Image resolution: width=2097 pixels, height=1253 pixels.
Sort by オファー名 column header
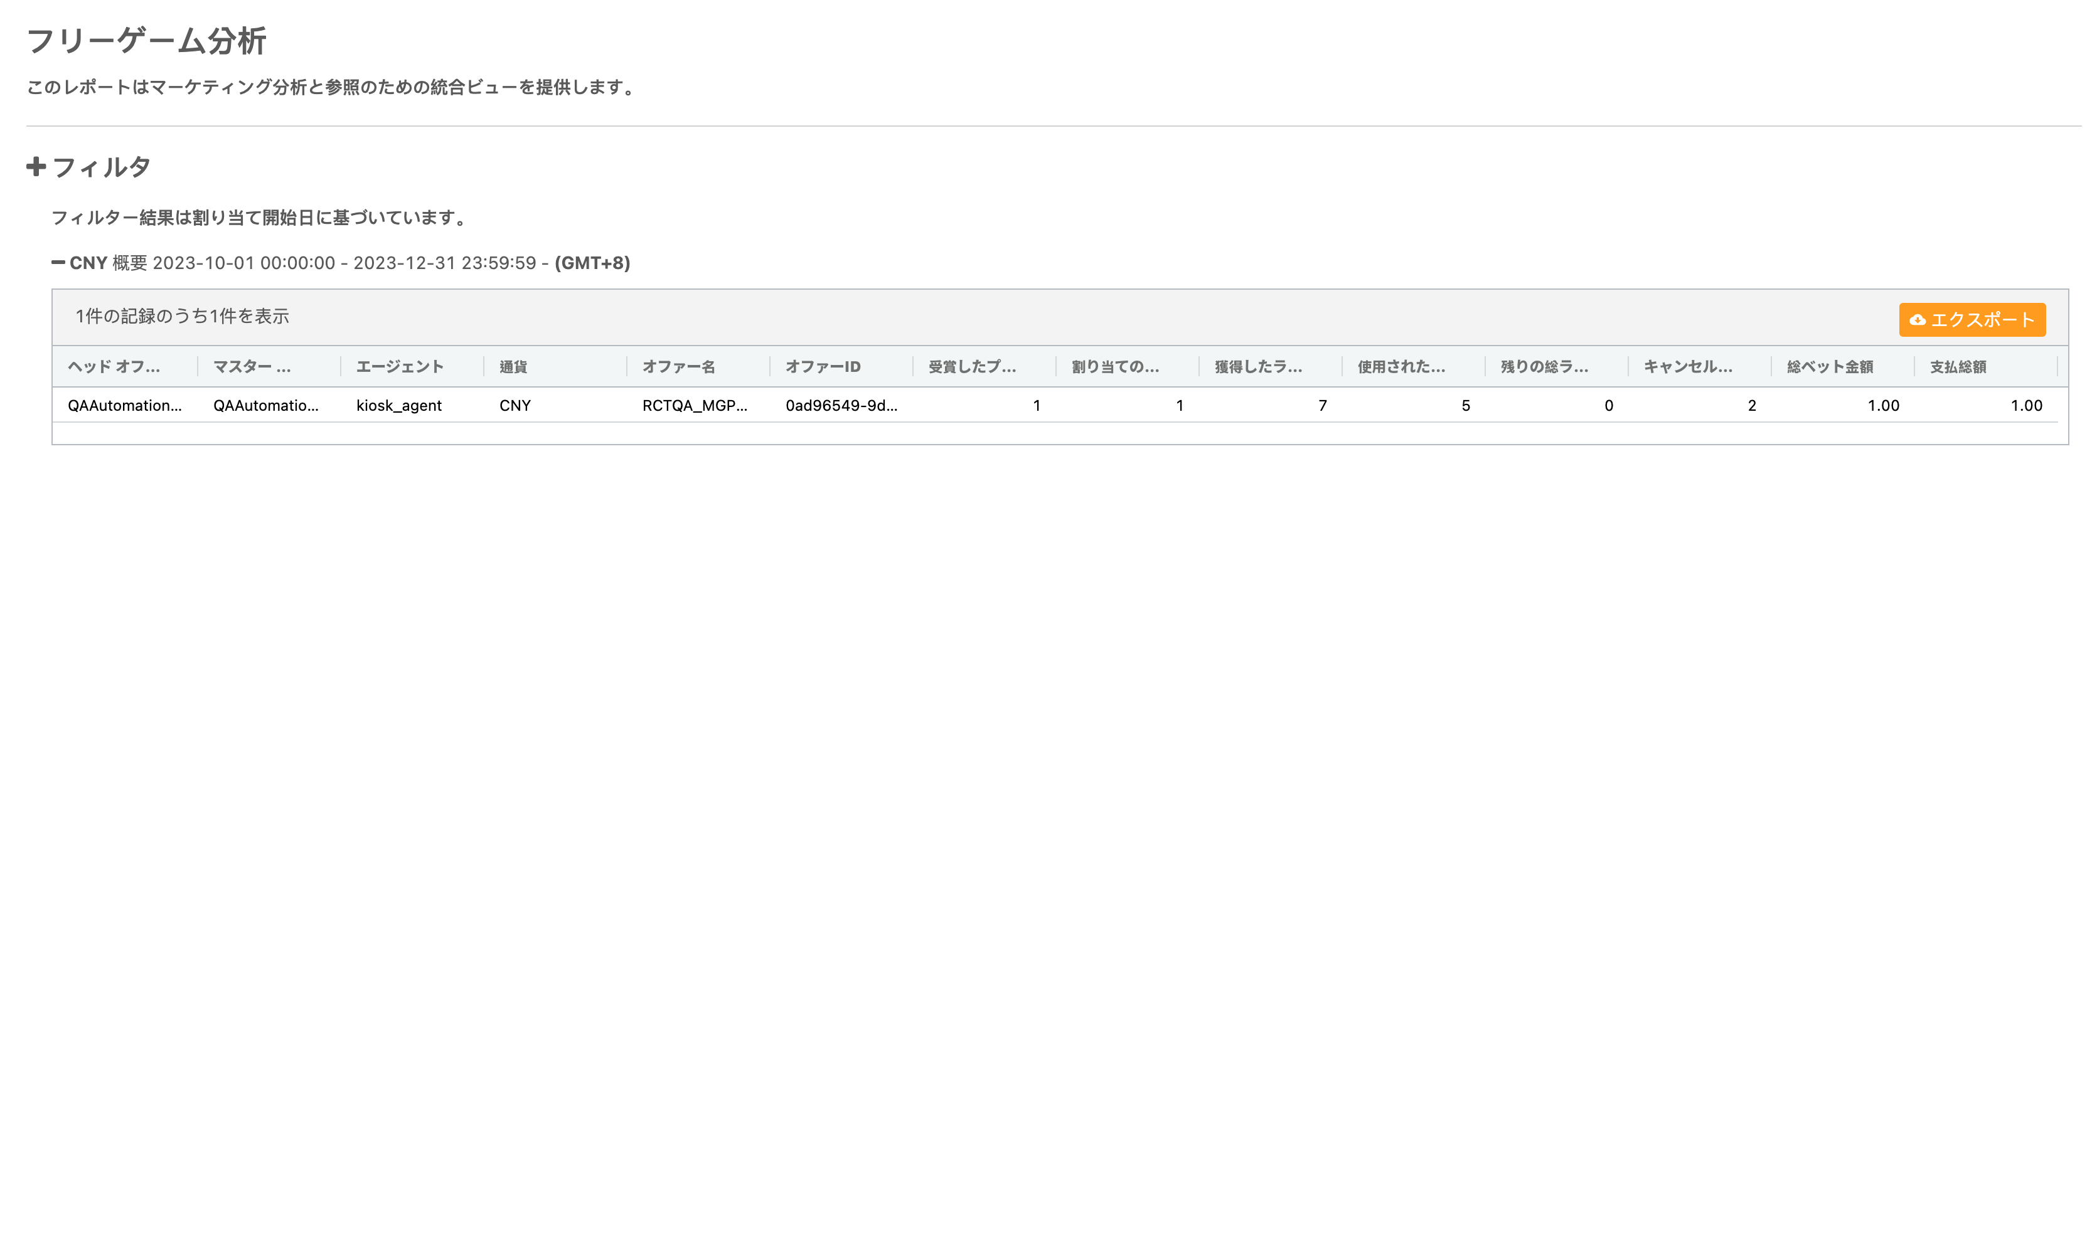678,366
